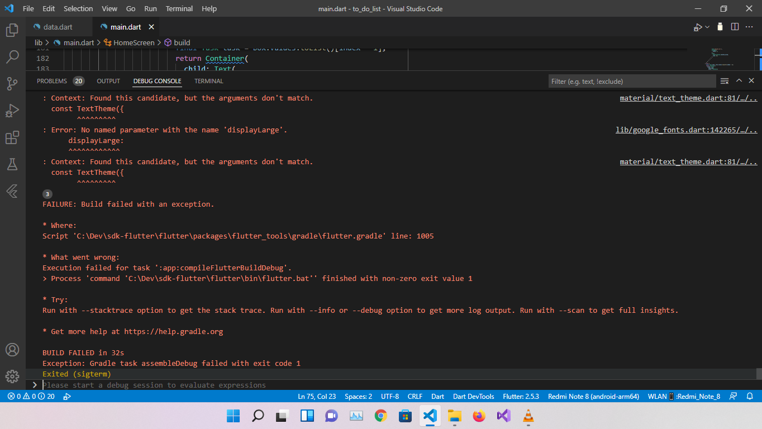Image resolution: width=762 pixels, height=429 pixels.
Task: Click WLAN :Redmi_Note_8 status item
Action: [684, 397]
